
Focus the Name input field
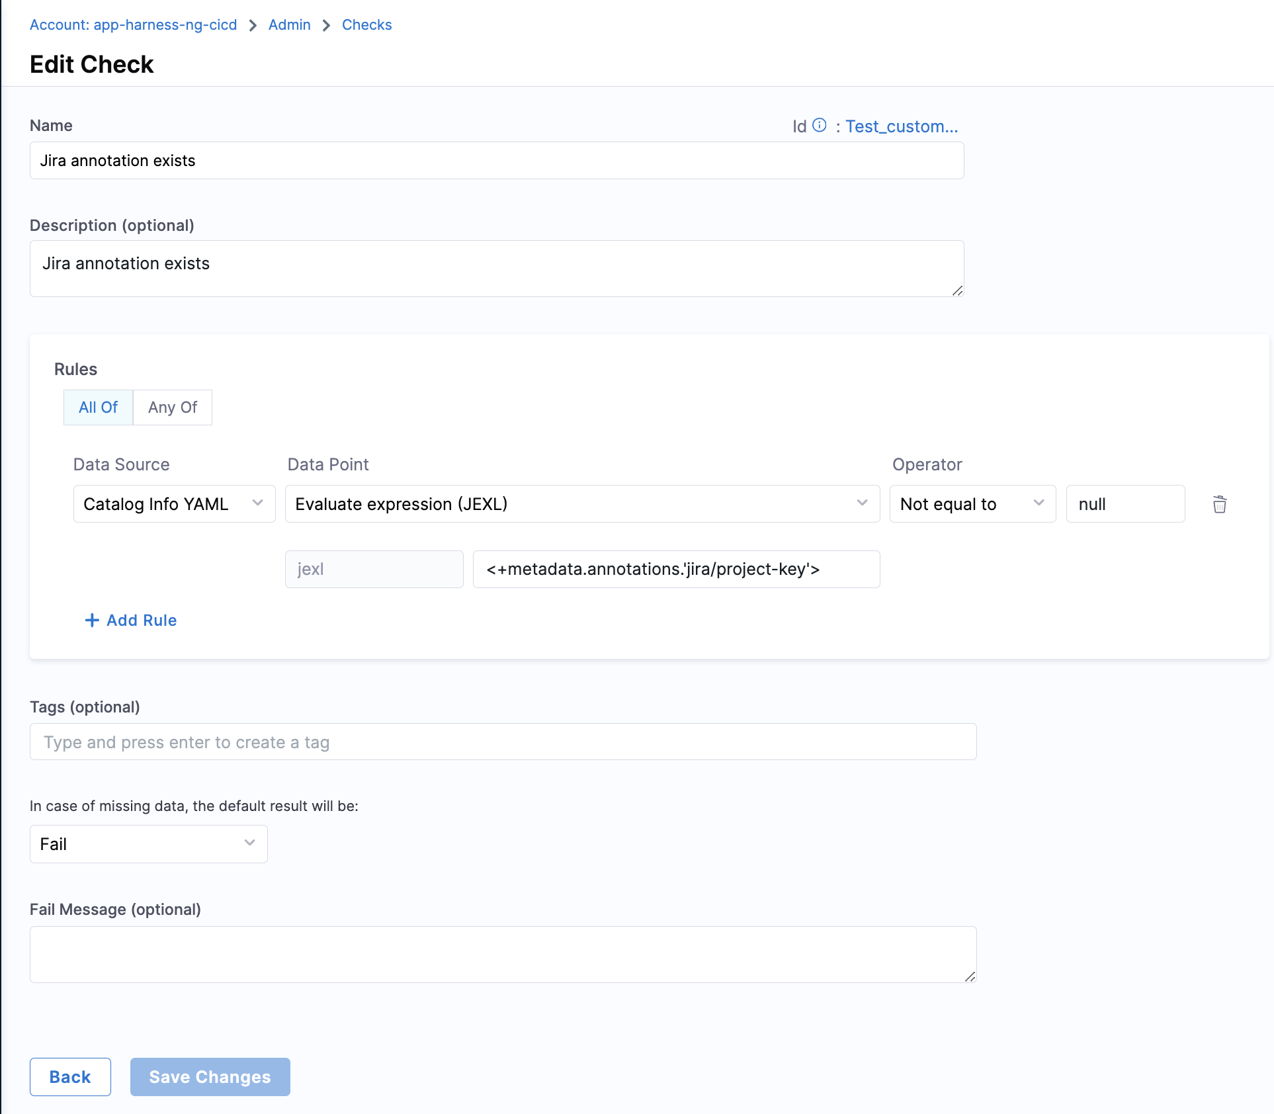496,161
